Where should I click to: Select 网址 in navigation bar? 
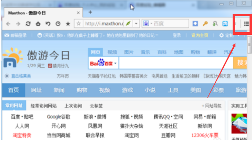click(x=36, y=90)
